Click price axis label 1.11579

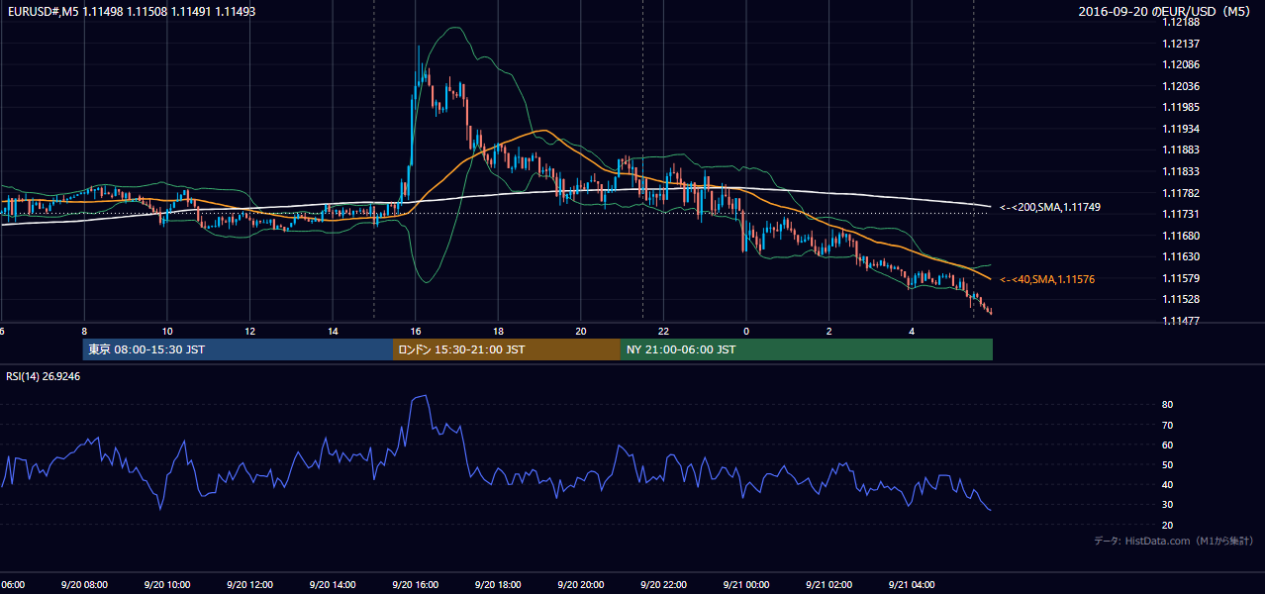(x=1183, y=278)
